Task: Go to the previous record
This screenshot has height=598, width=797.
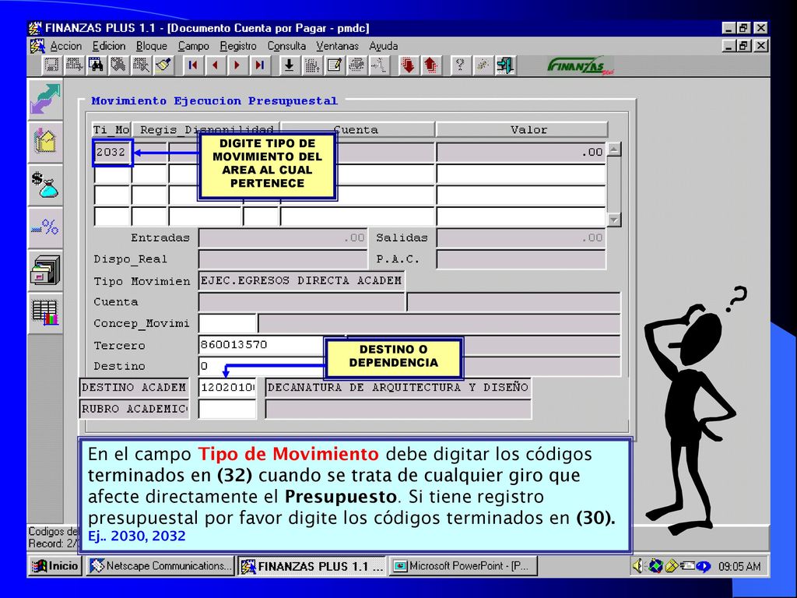Action: pos(215,65)
